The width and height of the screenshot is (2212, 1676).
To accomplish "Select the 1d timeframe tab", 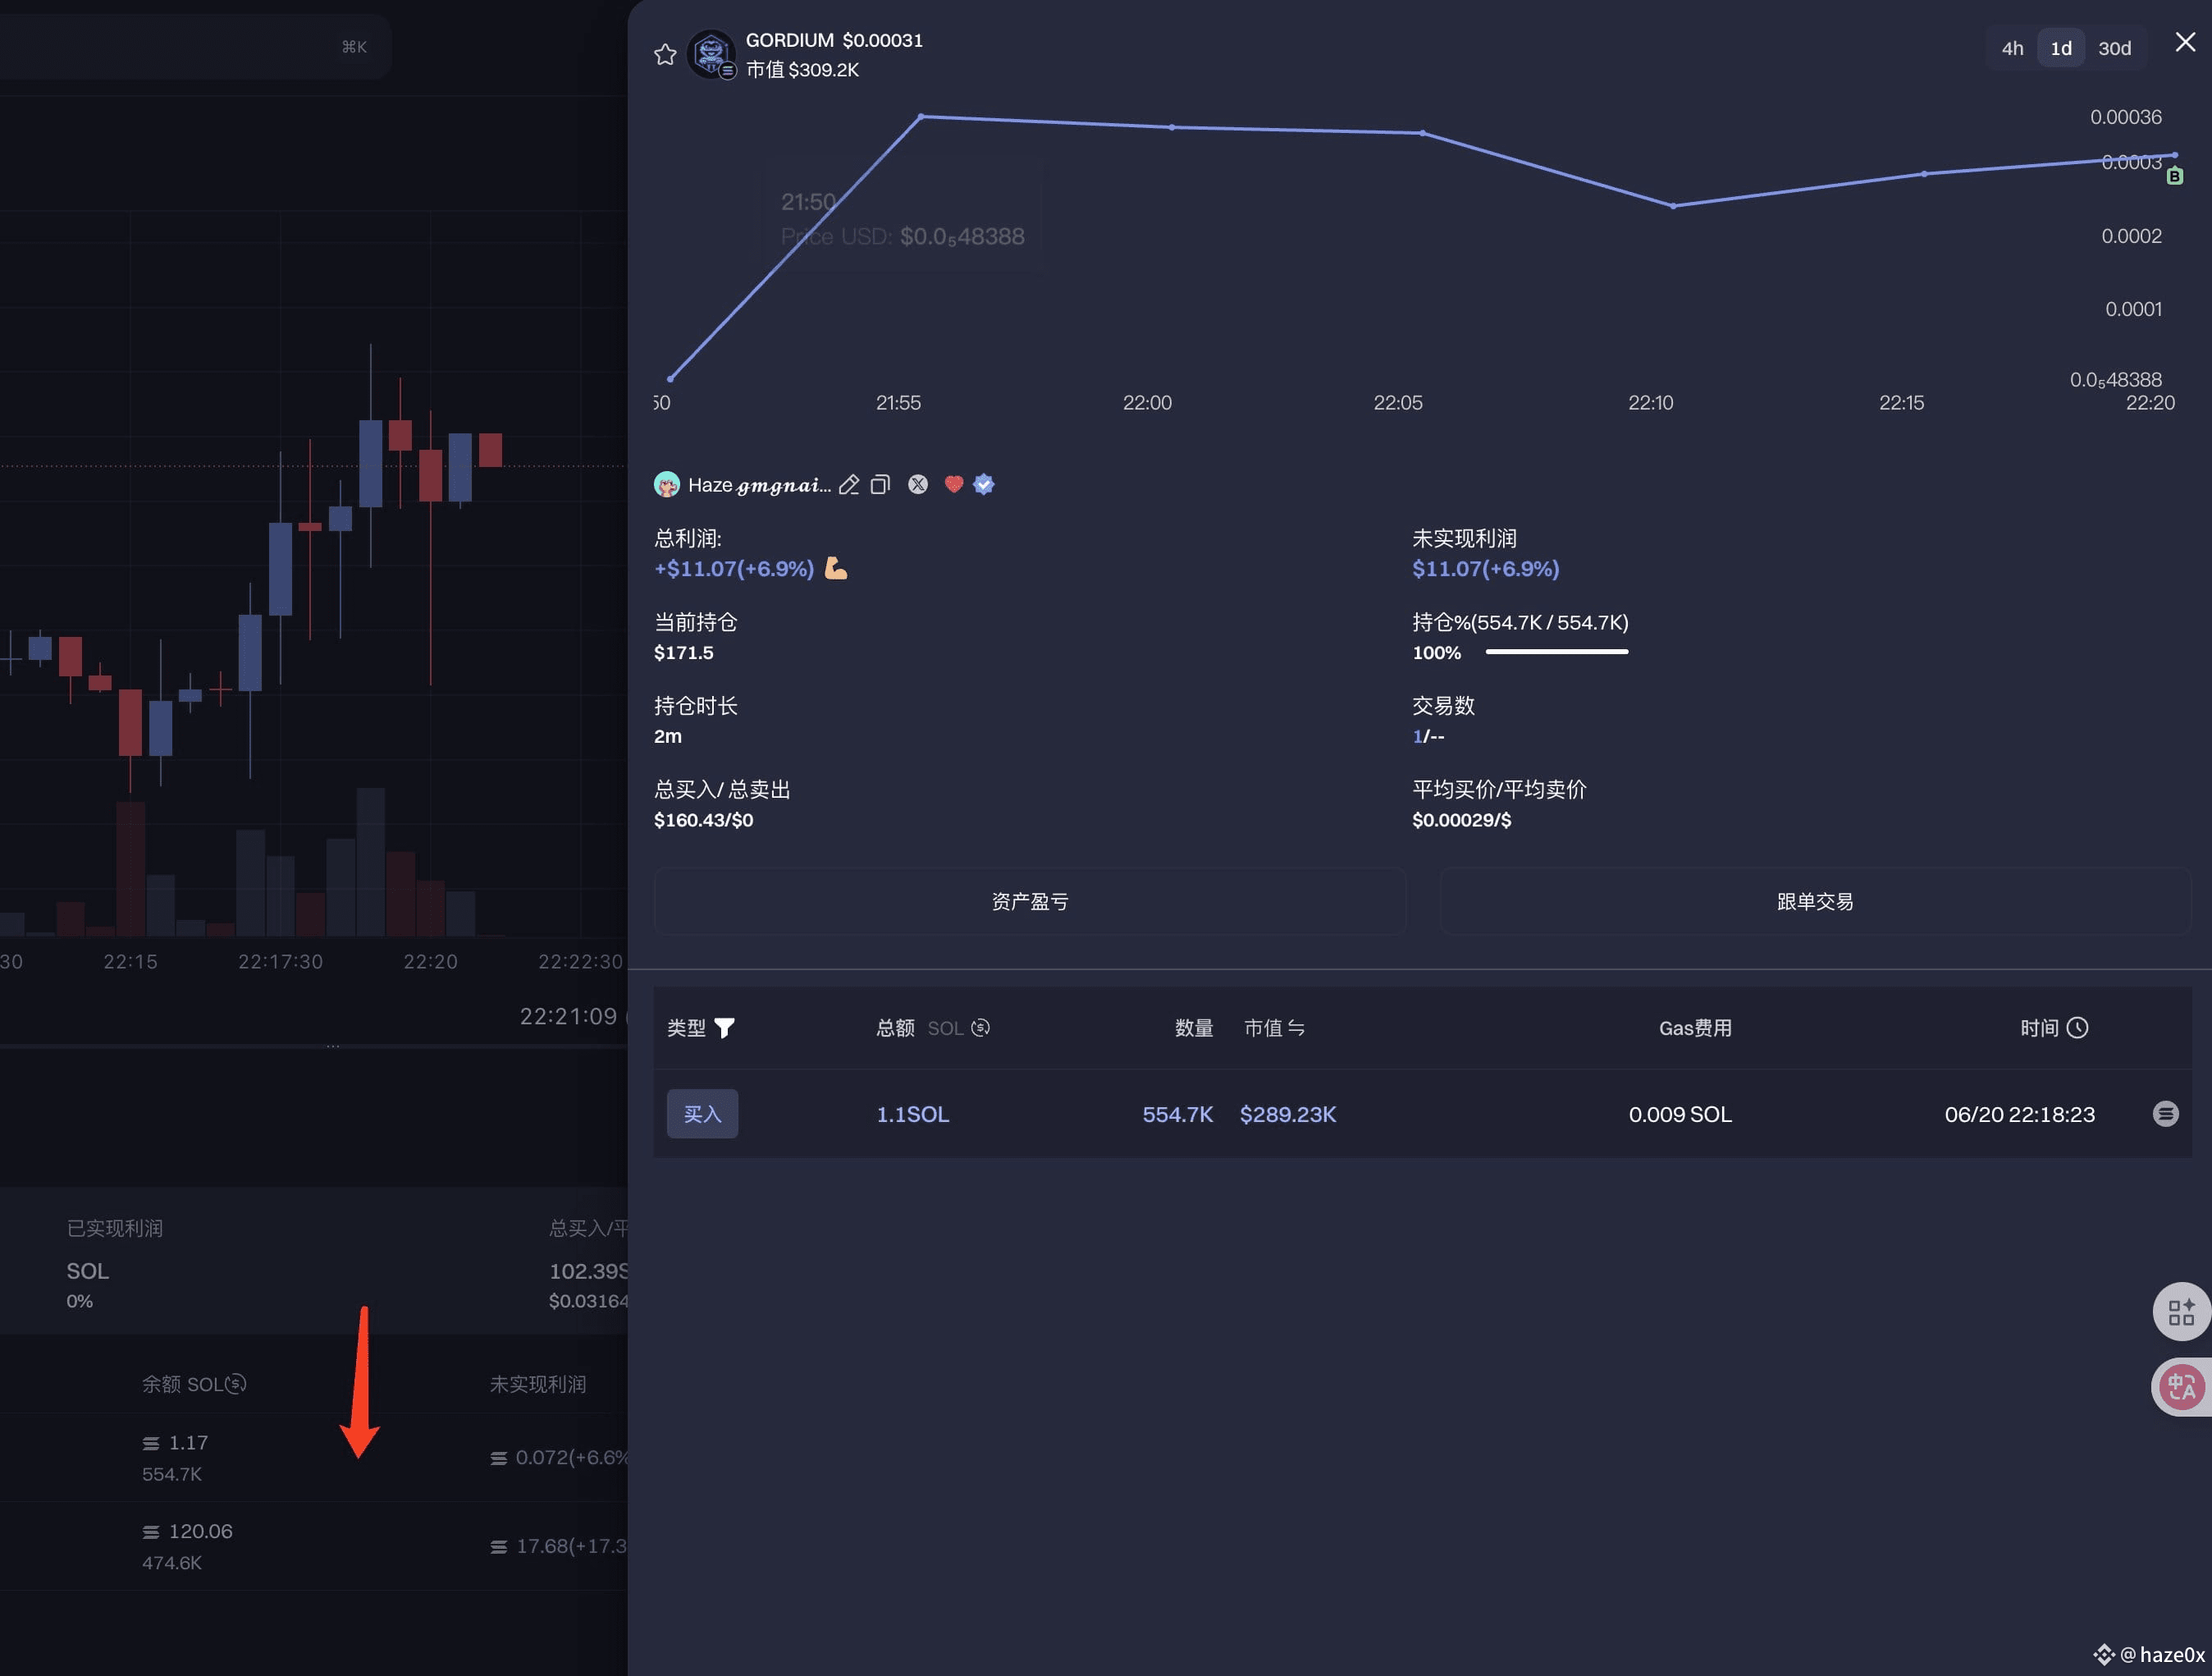I will pos(2061,48).
